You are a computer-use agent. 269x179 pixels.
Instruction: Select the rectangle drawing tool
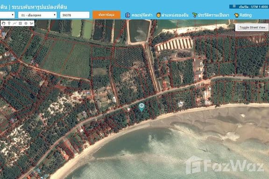pyautogui.click(x=20, y=23)
